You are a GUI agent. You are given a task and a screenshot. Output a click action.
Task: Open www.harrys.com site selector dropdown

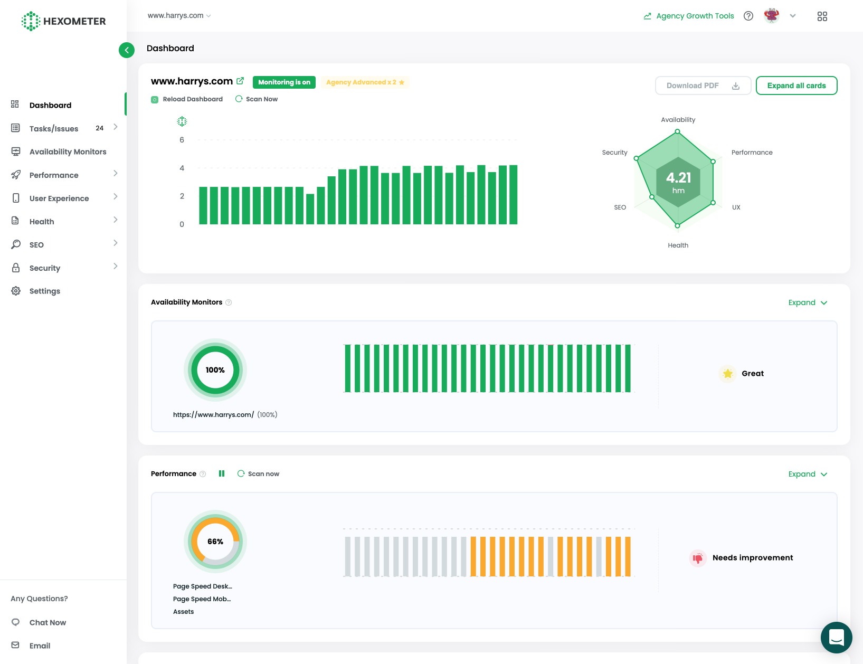point(179,16)
